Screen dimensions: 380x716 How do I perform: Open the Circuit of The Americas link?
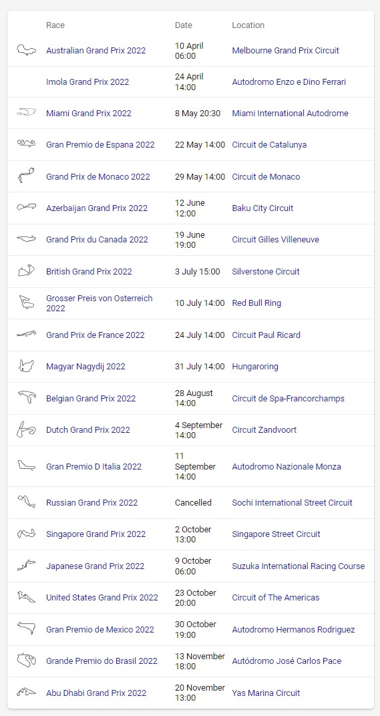(x=276, y=597)
